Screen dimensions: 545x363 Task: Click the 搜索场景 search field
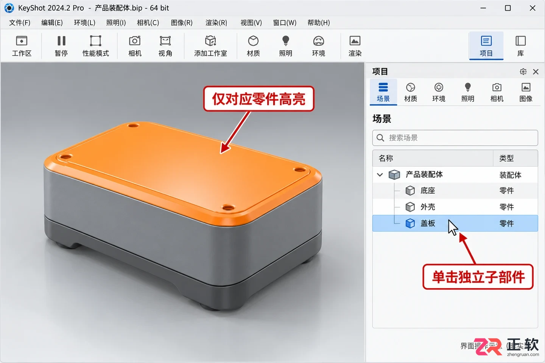click(455, 138)
